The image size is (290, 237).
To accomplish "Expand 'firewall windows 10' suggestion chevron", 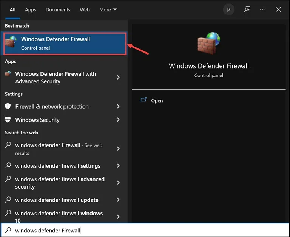I will (x=118, y=217).
